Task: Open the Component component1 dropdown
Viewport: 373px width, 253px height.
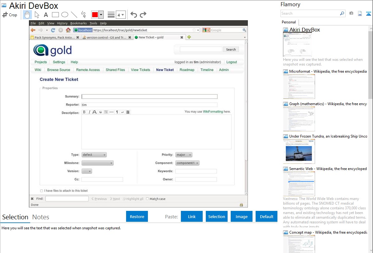Action: point(187,163)
